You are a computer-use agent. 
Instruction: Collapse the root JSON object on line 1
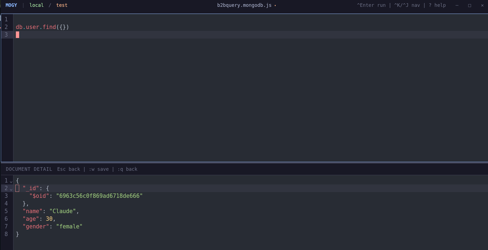tap(11, 181)
